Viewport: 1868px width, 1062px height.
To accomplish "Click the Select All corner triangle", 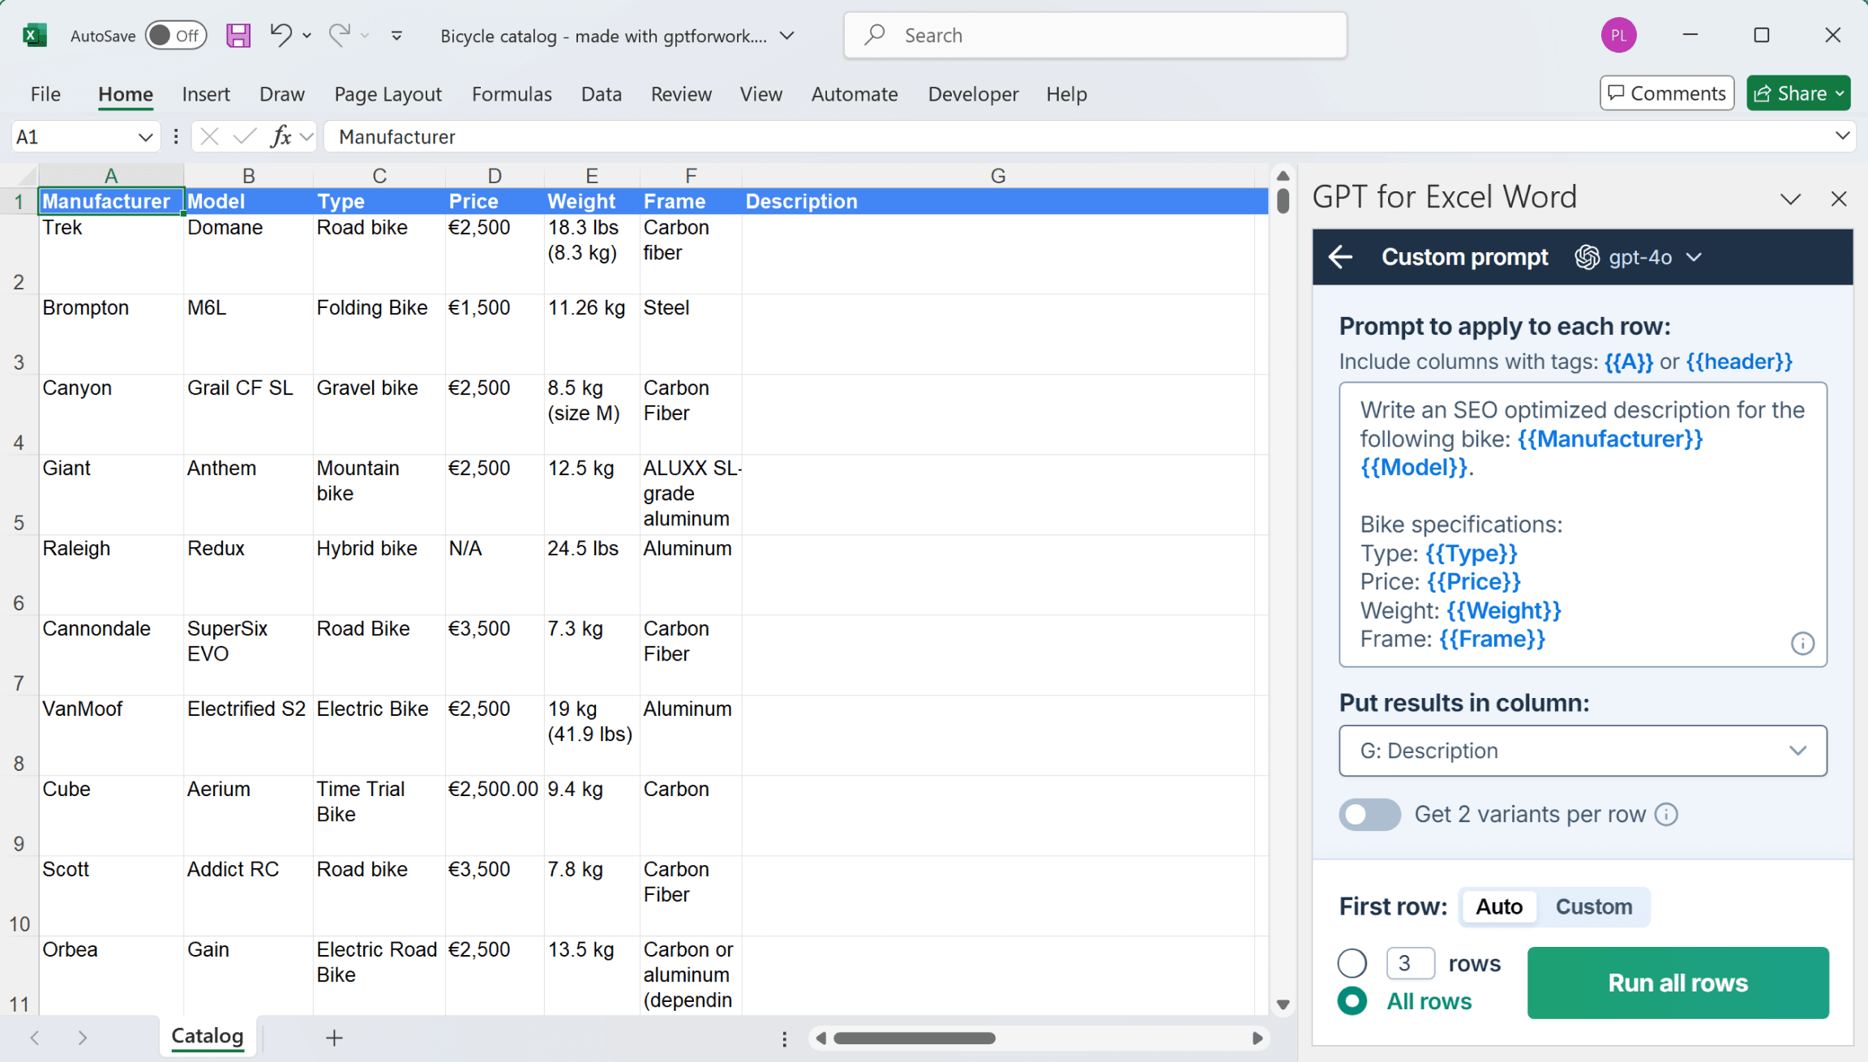I will [x=27, y=176].
